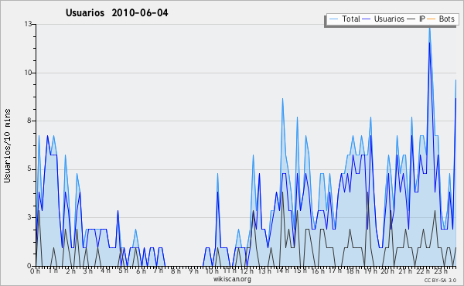Click the x-axis label 16 h
The height and width of the screenshot is (286, 464).
(x=318, y=271)
